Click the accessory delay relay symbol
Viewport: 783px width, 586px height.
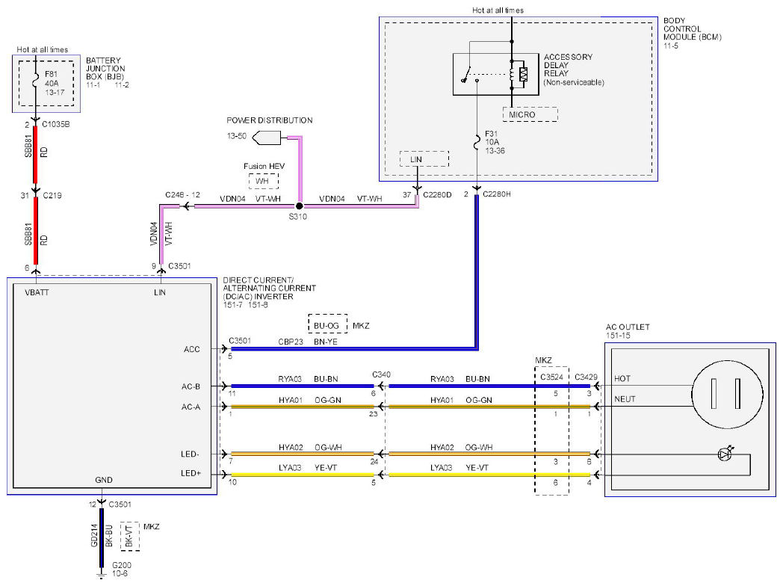(495, 74)
